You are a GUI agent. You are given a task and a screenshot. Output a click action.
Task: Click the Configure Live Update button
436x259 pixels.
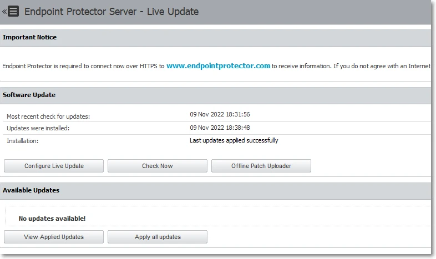[x=54, y=166]
